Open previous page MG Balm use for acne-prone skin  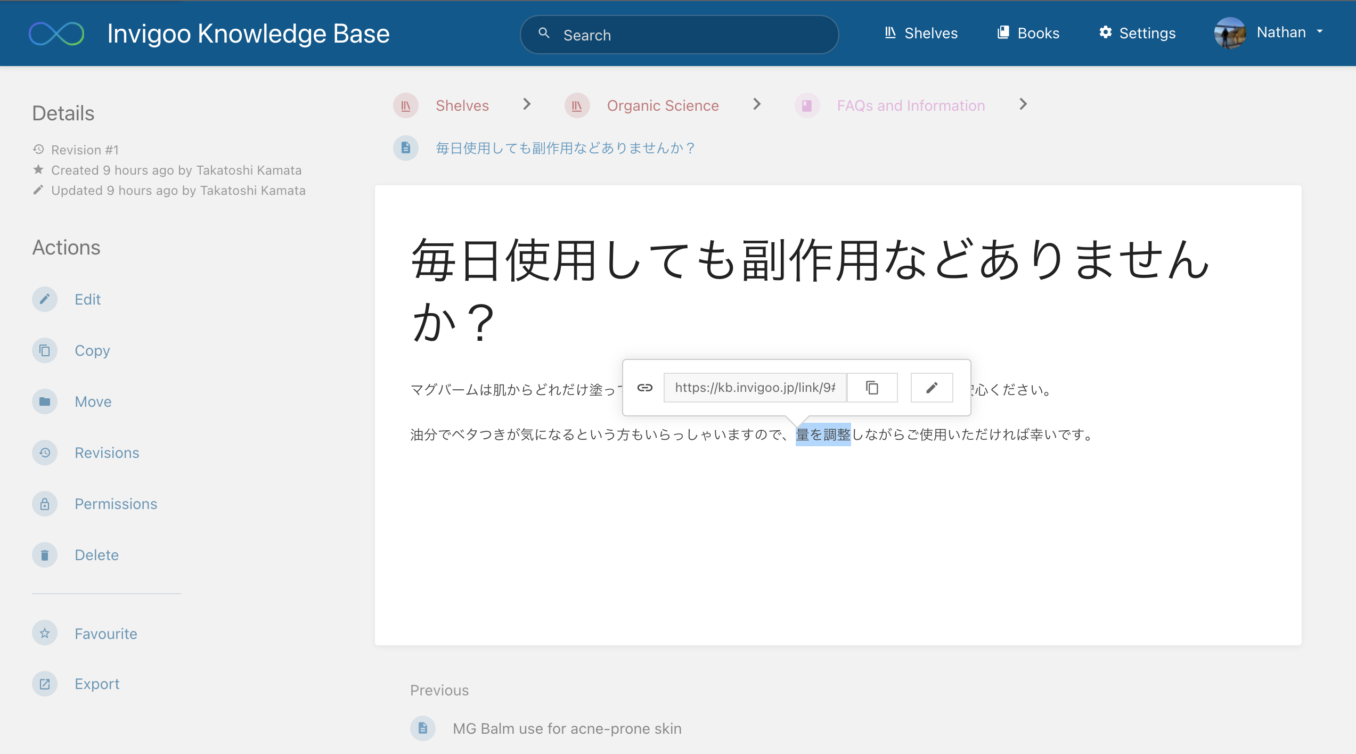[567, 728]
